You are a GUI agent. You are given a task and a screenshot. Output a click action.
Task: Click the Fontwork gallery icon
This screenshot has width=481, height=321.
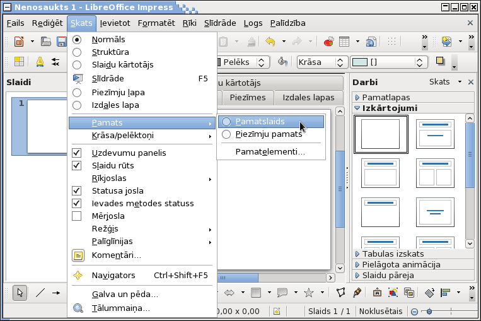(377, 293)
